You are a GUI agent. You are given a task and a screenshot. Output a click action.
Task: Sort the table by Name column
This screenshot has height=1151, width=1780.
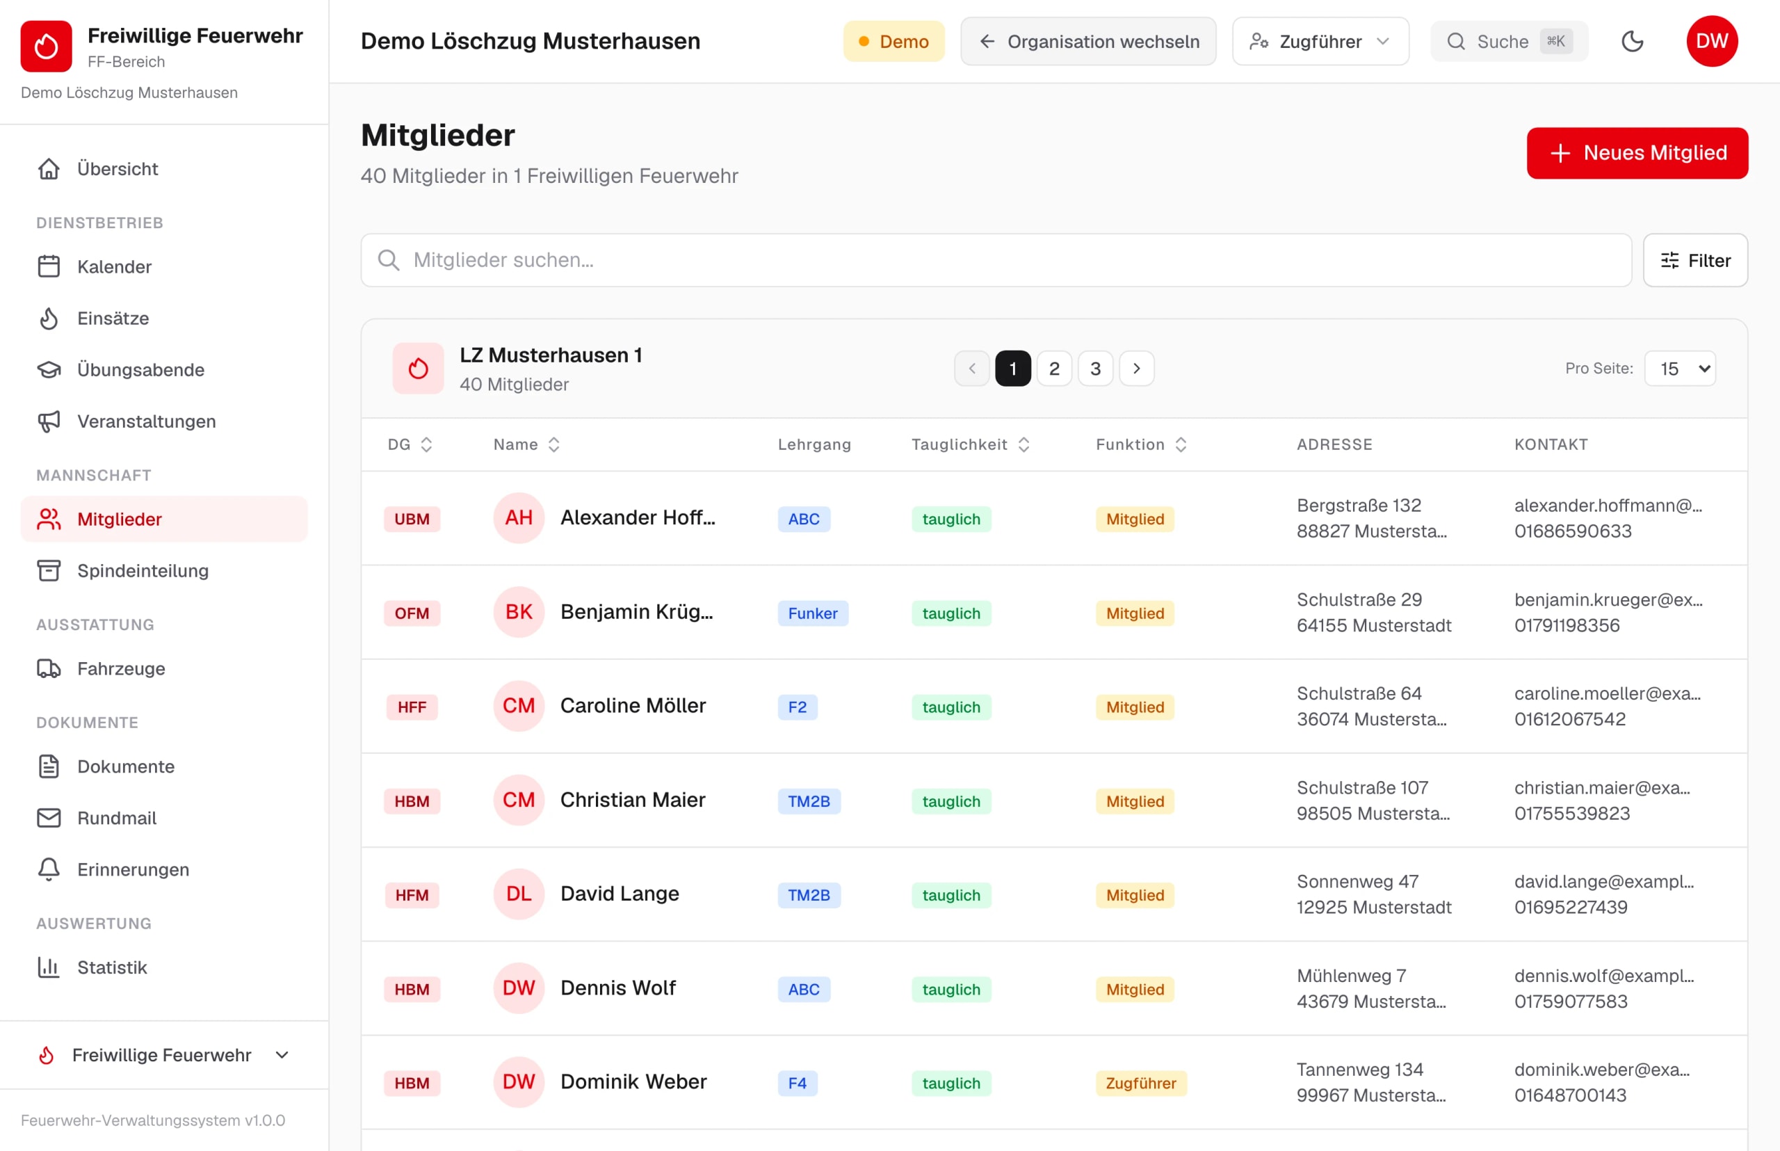[527, 444]
